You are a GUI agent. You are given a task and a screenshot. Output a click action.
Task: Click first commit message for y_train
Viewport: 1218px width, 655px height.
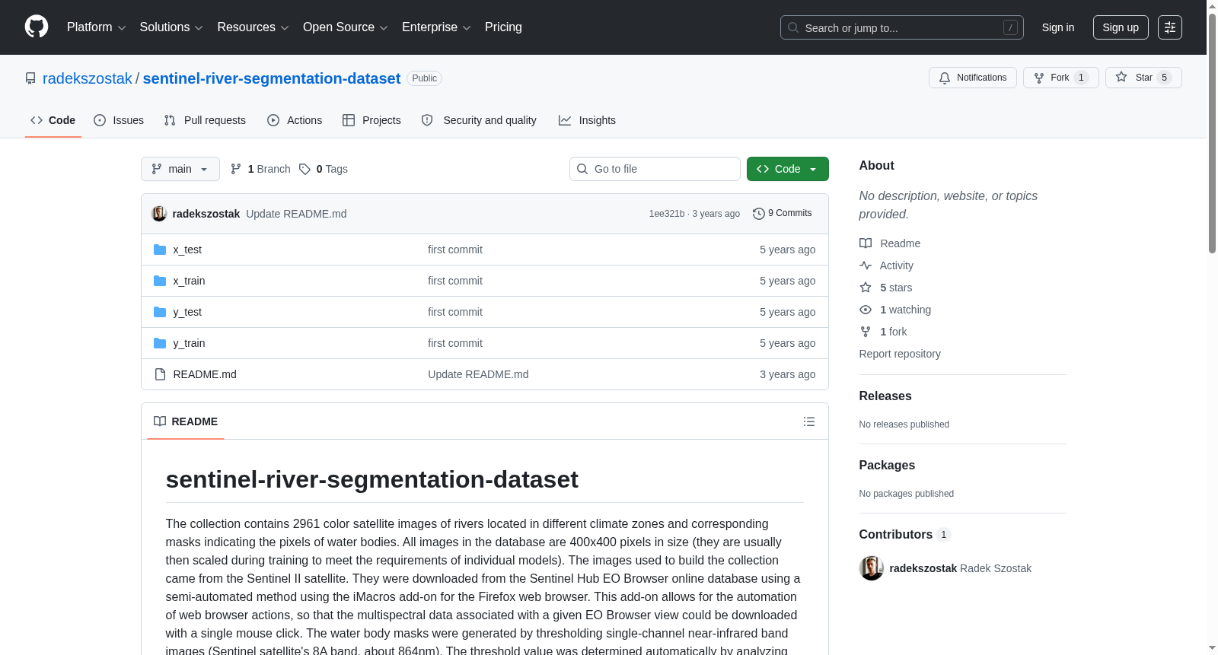click(x=455, y=343)
